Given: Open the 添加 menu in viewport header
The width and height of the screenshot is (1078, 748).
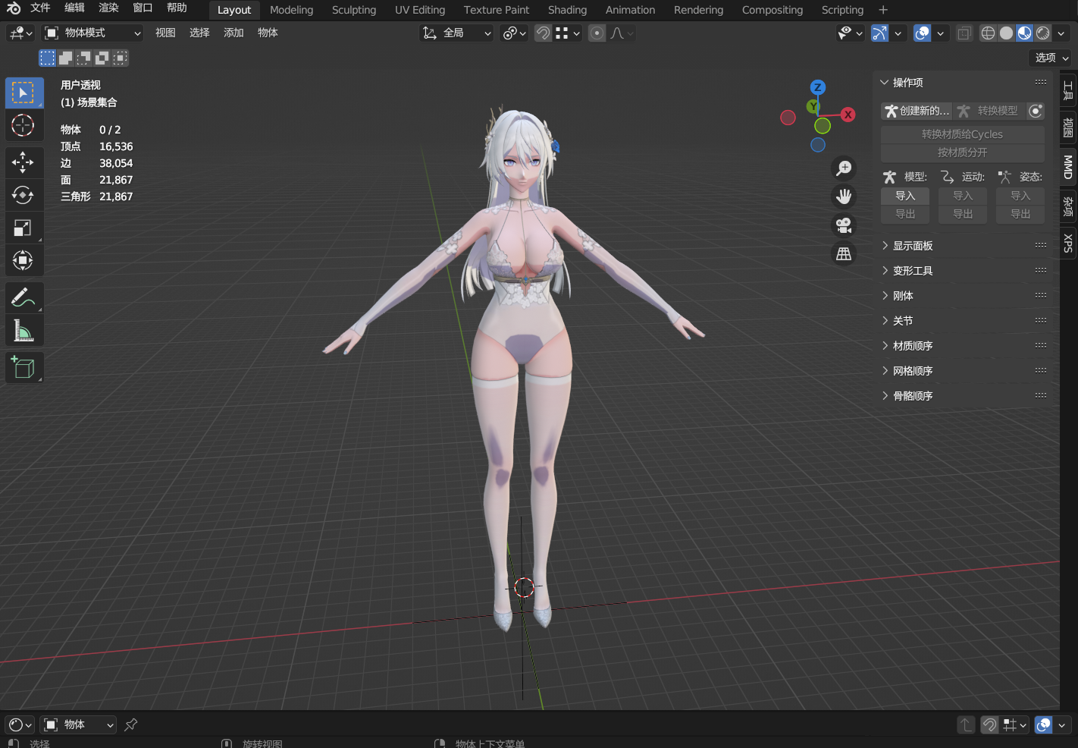Looking at the screenshot, I should 233,33.
